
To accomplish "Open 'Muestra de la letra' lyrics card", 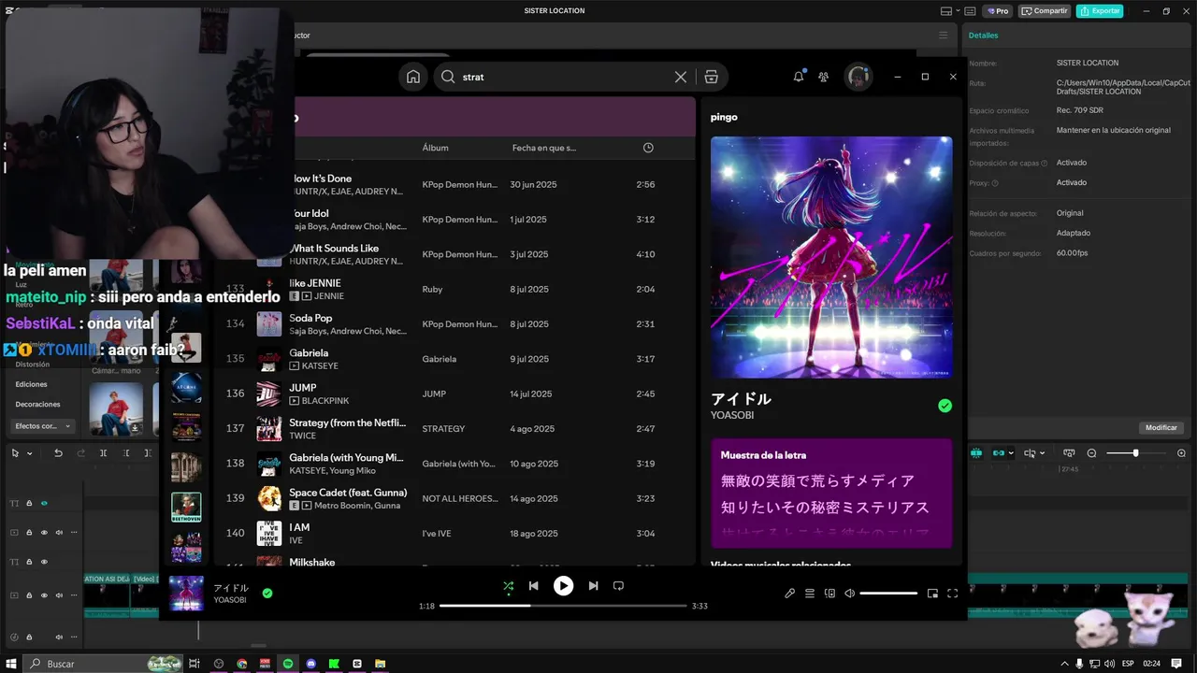I will (x=831, y=493).
